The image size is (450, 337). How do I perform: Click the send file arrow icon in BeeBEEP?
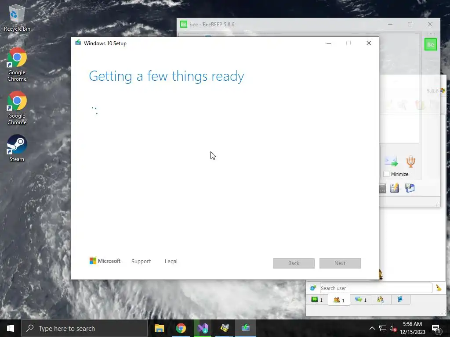tap(391, 161)
